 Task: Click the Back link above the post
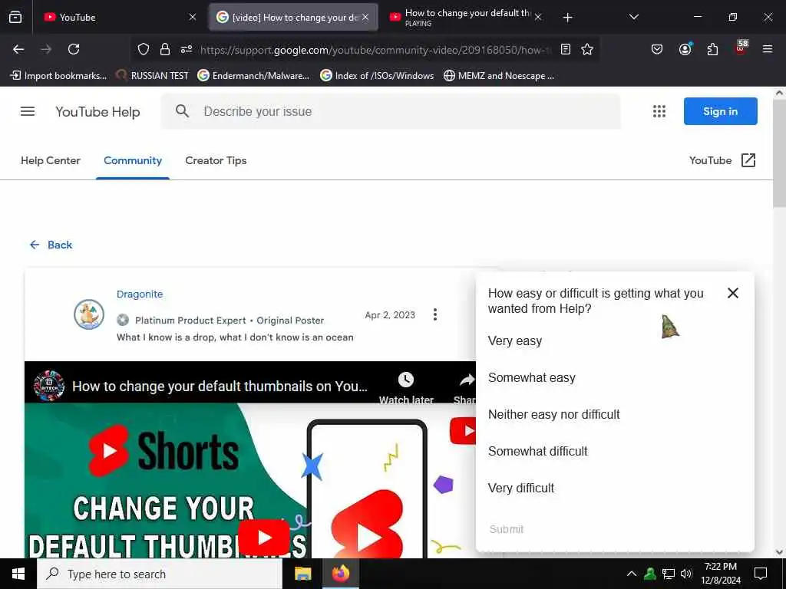click(x=51, y=245)
